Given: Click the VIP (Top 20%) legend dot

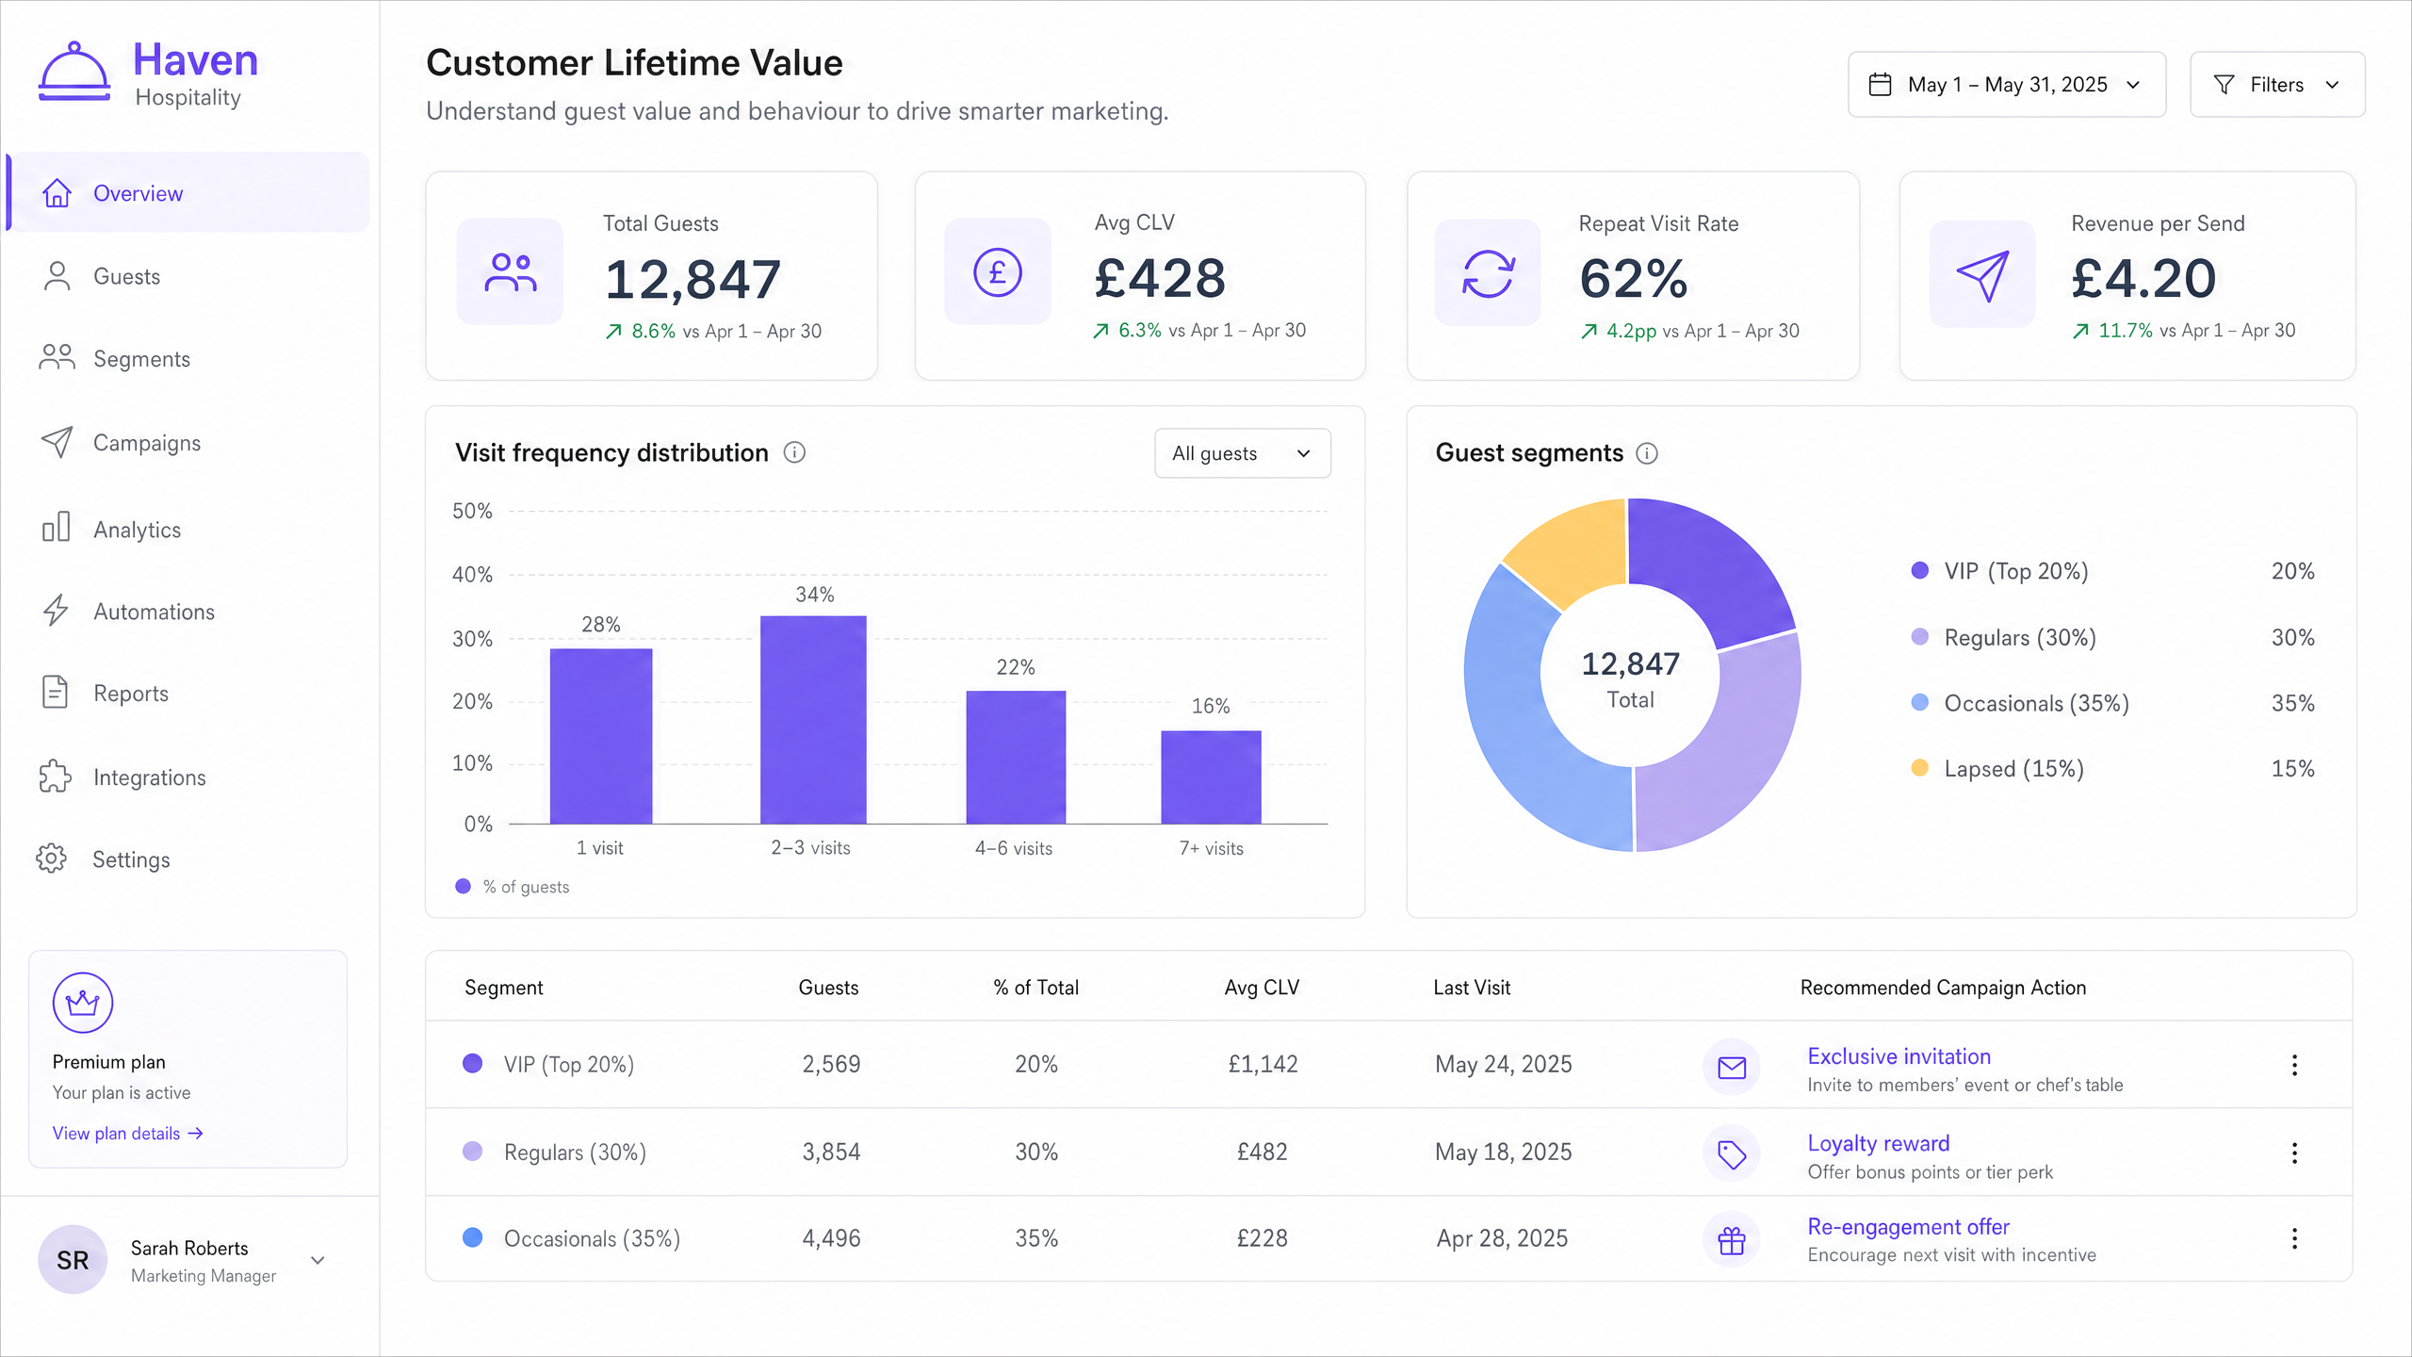Looking at the screenshot, I should [1919, 570].
